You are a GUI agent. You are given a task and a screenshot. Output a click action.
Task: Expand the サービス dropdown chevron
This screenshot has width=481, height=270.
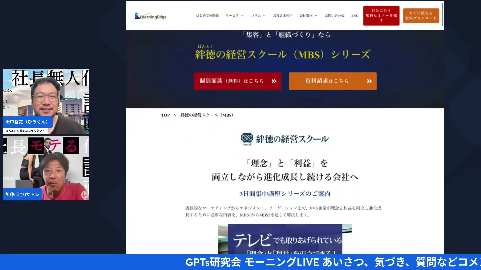[x=242, y=16]
